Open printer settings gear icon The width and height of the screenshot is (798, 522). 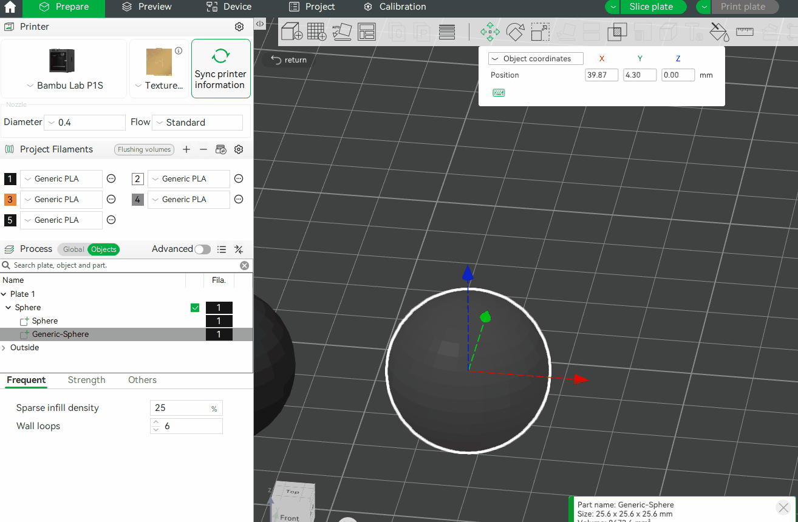pos(239,27)
